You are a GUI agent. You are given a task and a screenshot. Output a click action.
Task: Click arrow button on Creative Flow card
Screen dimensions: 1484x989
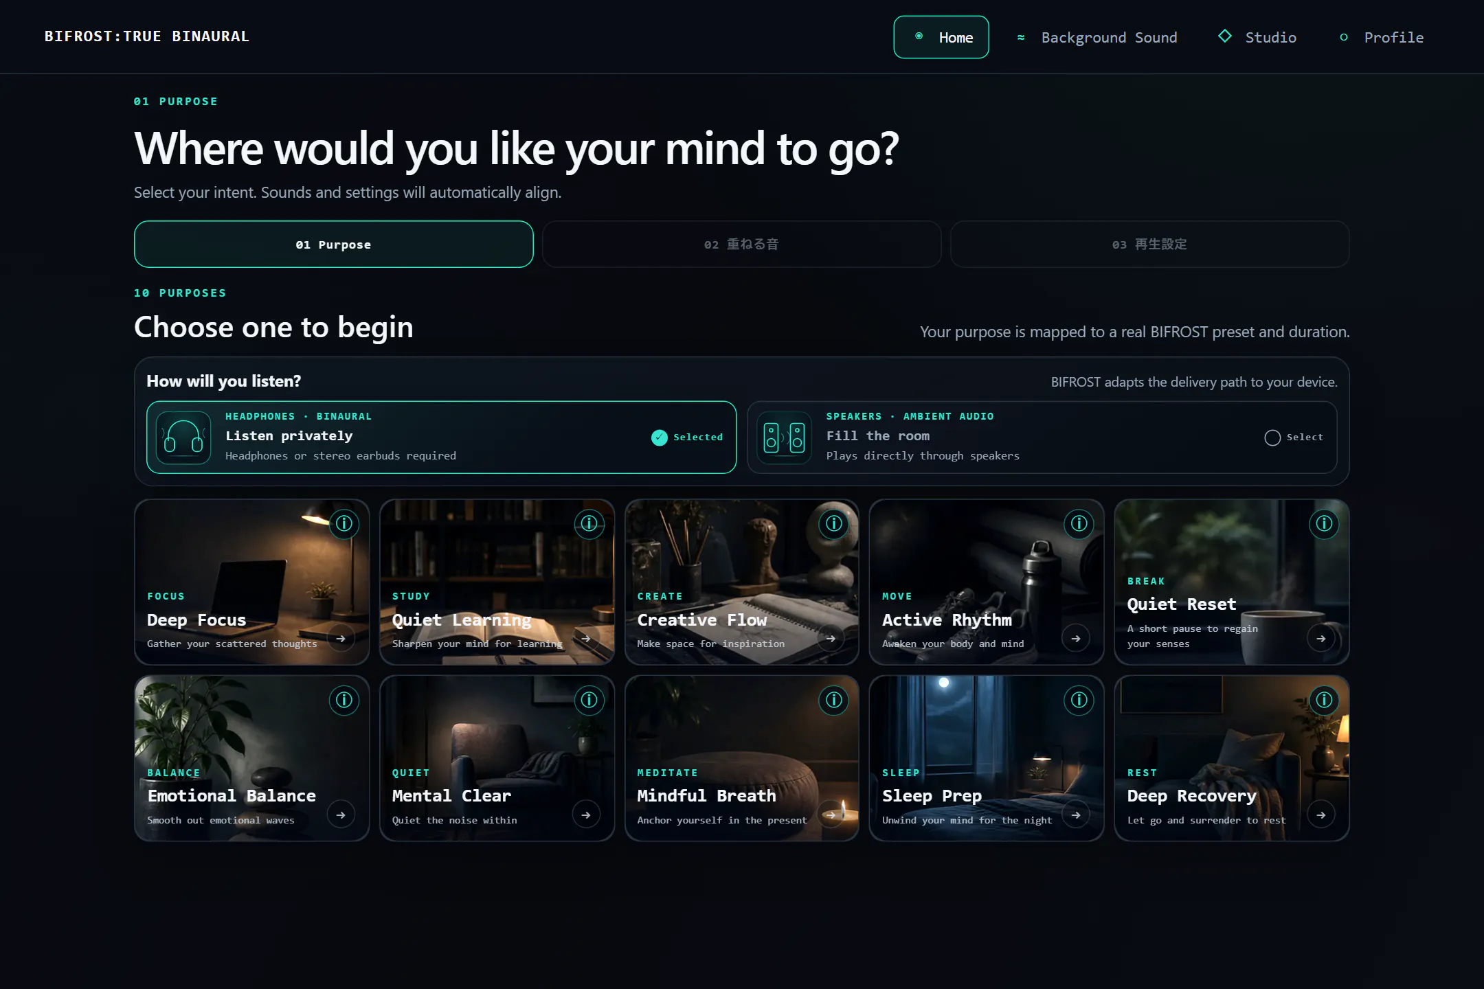831,639
